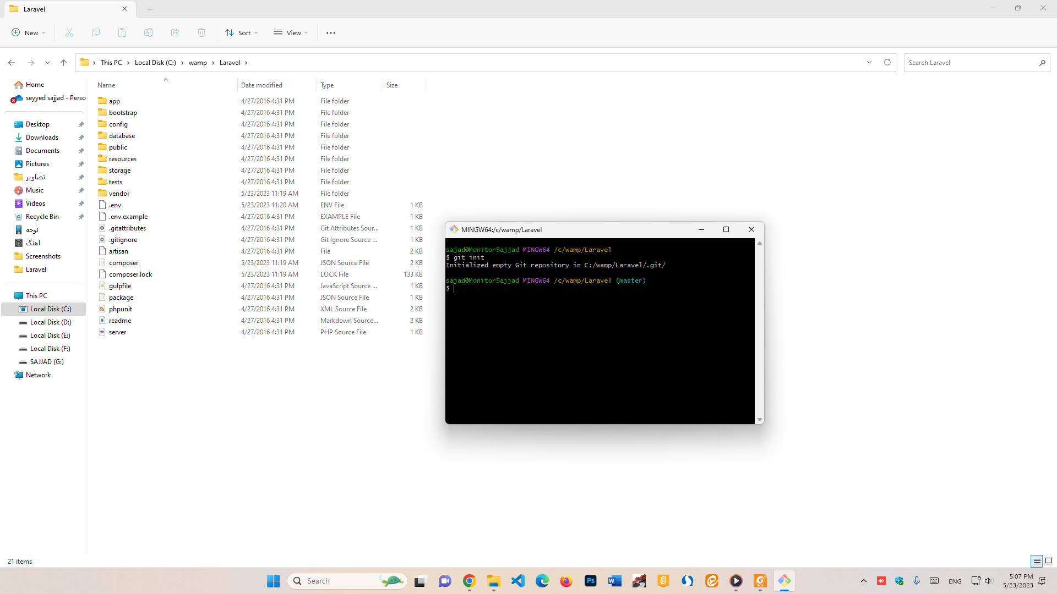
Task: Click This PC in address bar
Action: [x=111, y=63]
